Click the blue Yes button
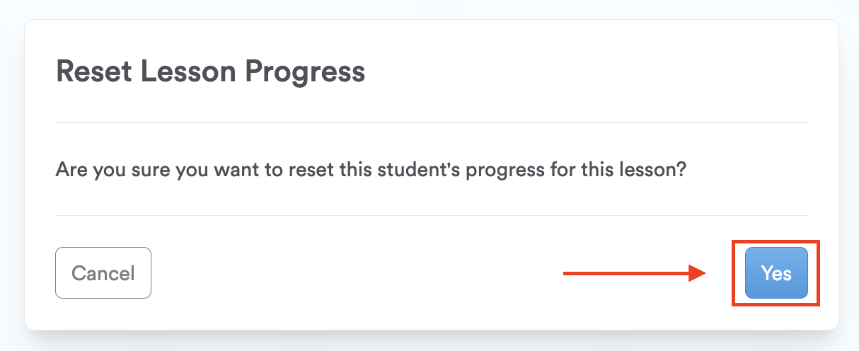859x351 pixels. pos(776,273)
